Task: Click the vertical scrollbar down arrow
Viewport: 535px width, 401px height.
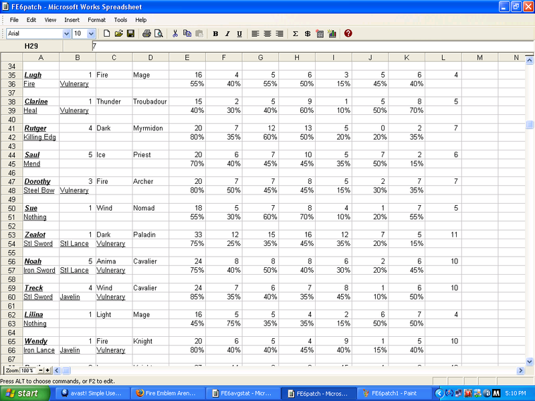Action: [530, 361]
